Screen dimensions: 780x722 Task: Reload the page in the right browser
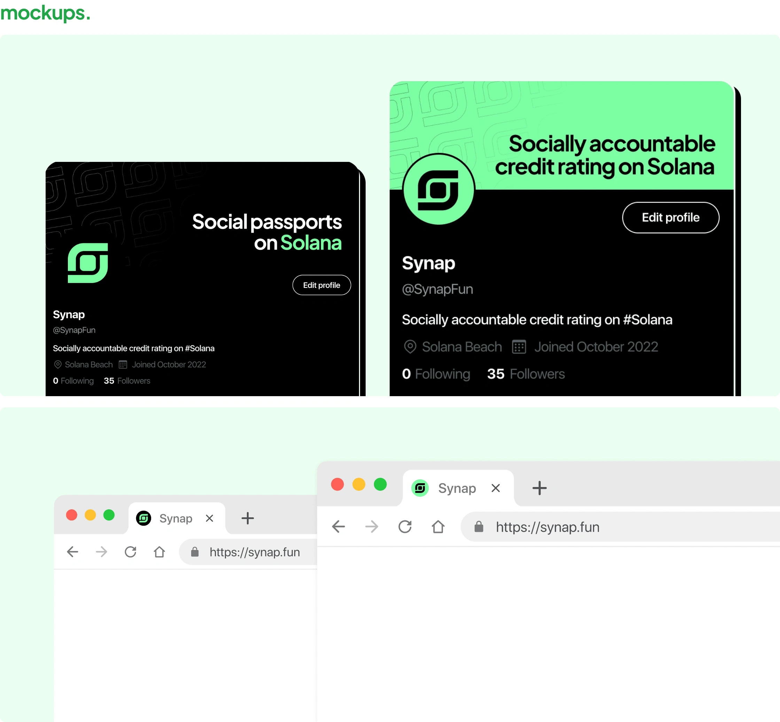tap(405, 527)
